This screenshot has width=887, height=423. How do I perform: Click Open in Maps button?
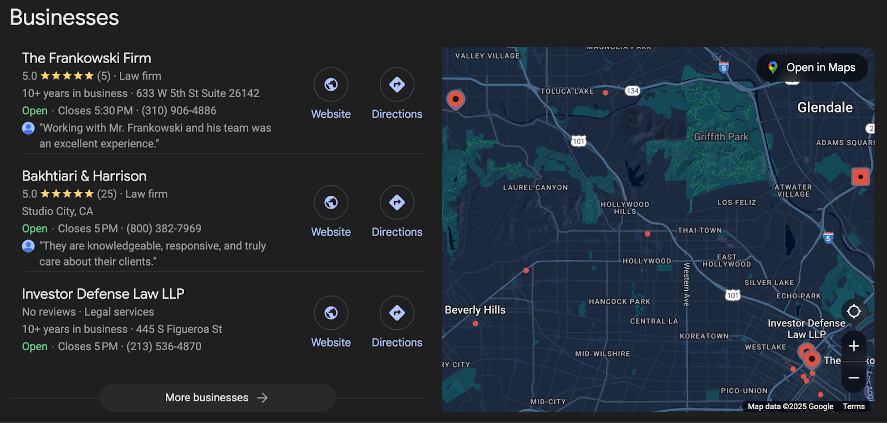[x=812, y=68]
